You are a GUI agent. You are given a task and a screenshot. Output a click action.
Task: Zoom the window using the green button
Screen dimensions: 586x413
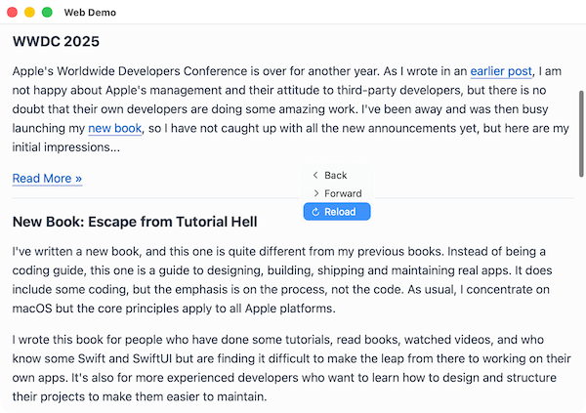47,12
